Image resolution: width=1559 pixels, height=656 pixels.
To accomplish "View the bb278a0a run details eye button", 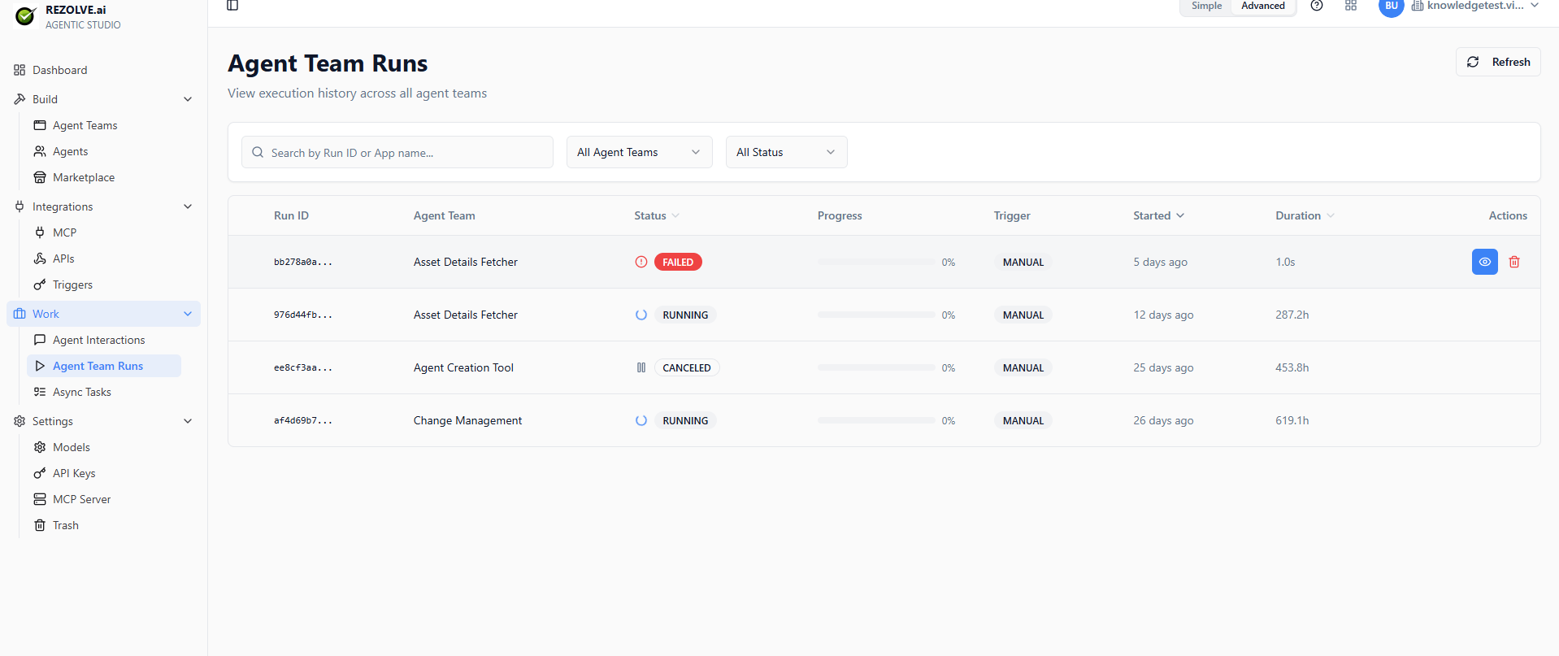I will click(1485, 262).
